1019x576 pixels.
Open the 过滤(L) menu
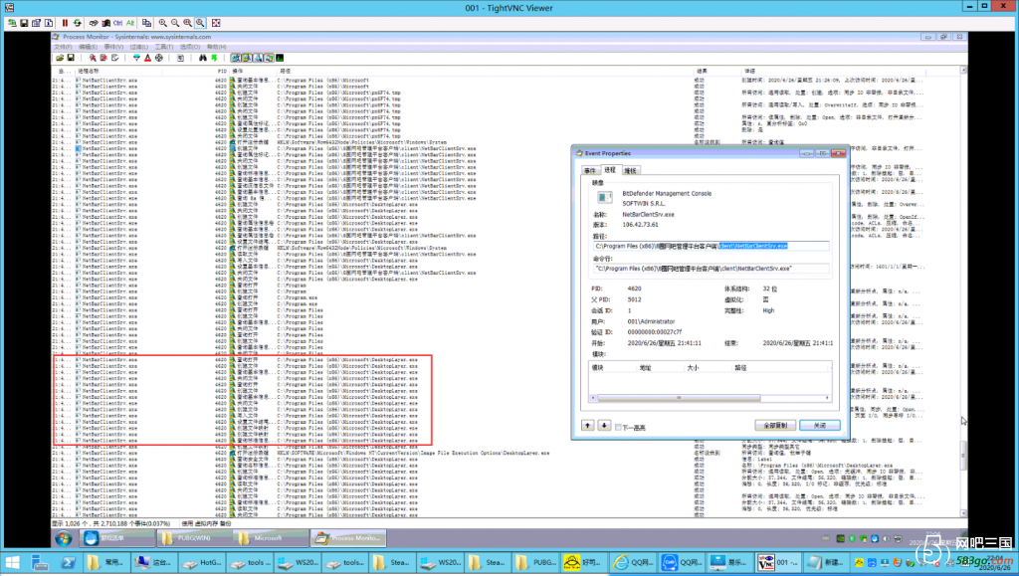138,47
